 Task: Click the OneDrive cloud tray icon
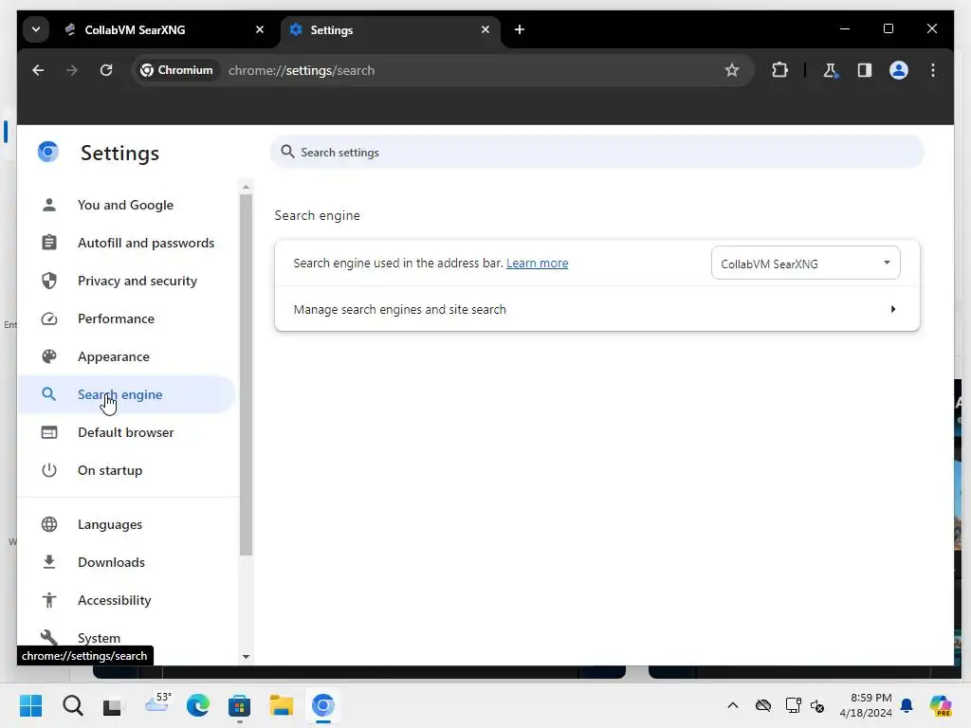click(x=763, y=705)
